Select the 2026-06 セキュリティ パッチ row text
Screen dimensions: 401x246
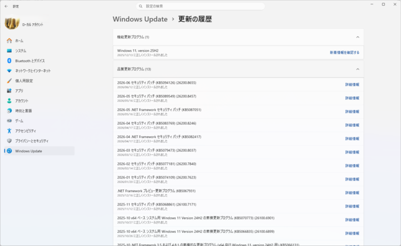pyautogui.click(x=157, y=83)
